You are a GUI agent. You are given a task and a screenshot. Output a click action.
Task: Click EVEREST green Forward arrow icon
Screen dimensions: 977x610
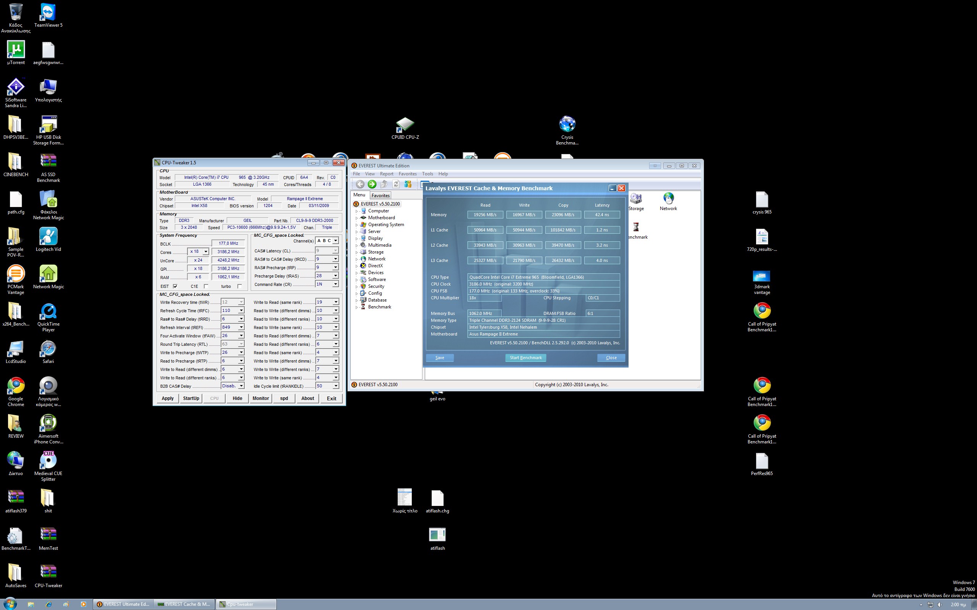372,185
